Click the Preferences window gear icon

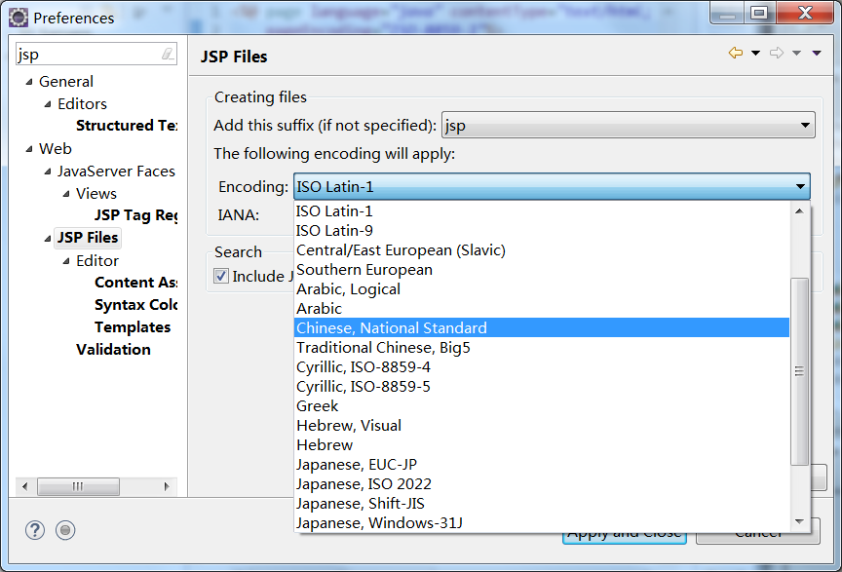click(19, 18)
